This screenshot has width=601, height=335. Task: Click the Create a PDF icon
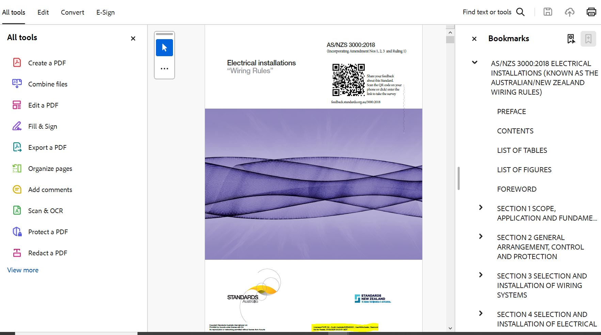(17, 63)
